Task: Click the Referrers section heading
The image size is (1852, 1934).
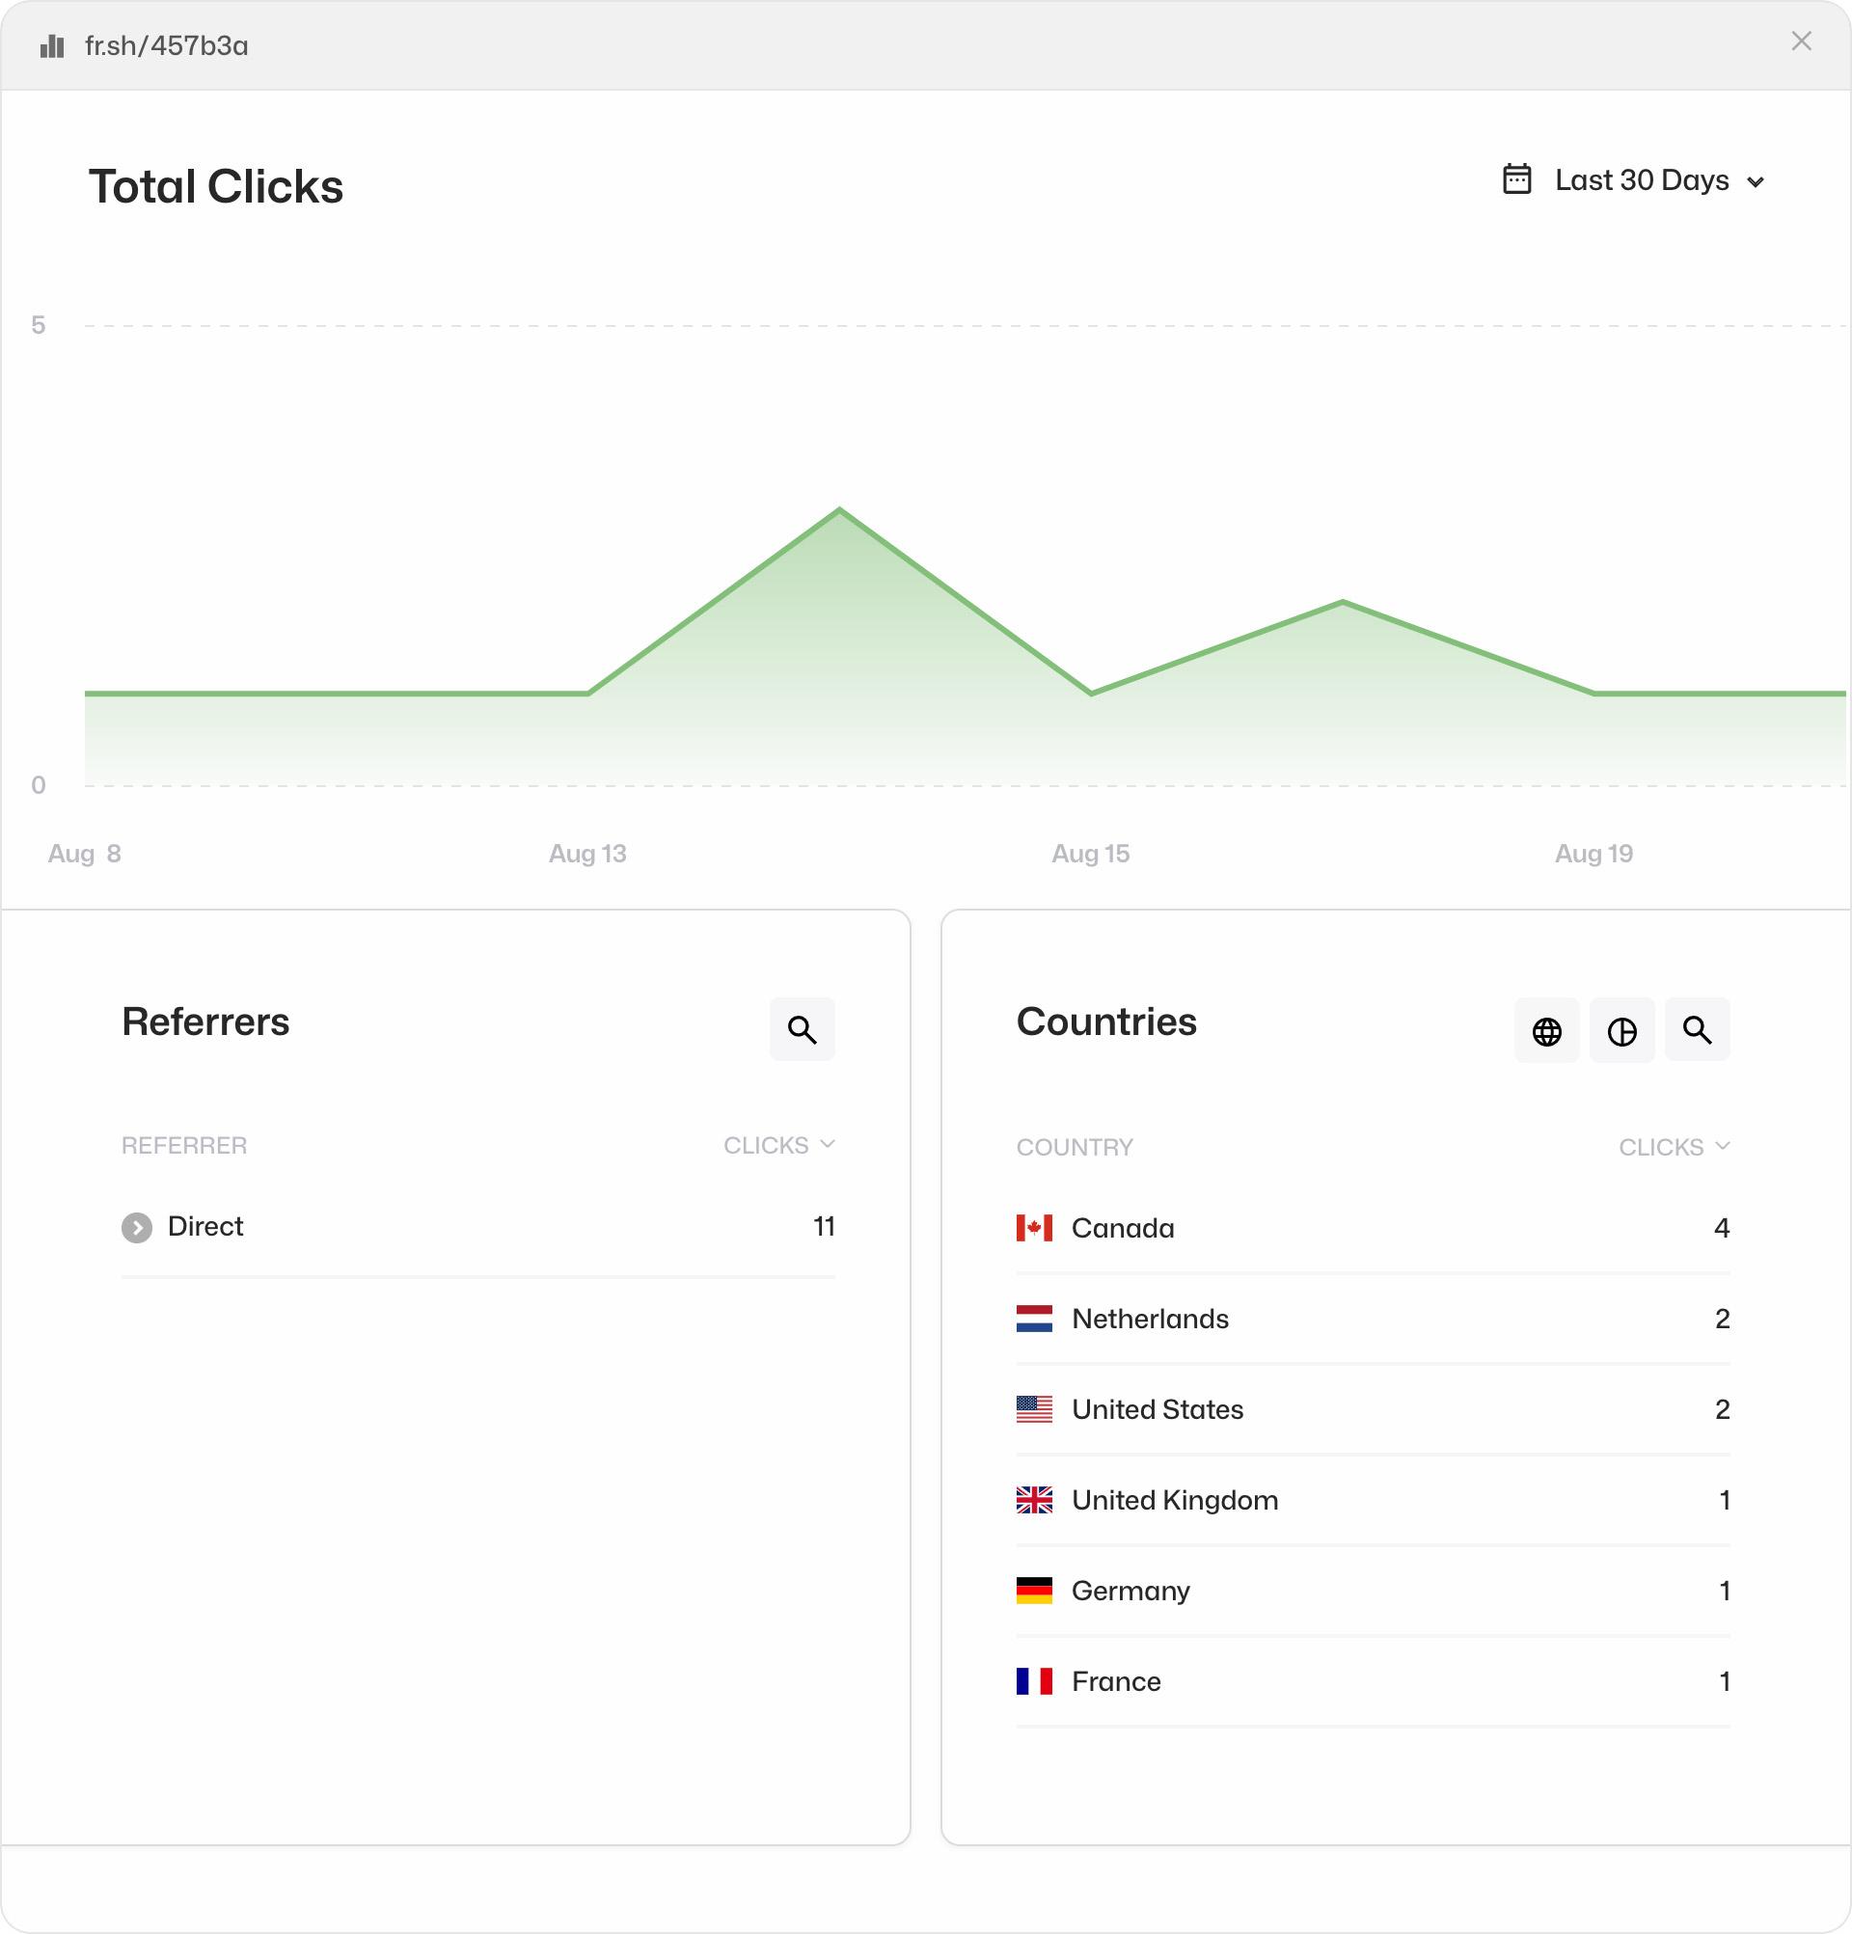Action: point(205,1019)
